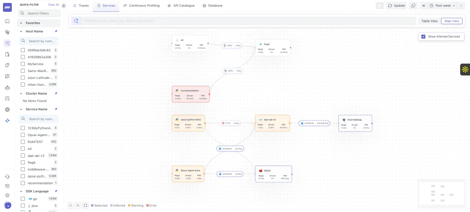Image resolution: width=470 pixels, height=212 pixels.
Task: Open the Dashboards grid-plus icon in sidebar
Action: 7,76
